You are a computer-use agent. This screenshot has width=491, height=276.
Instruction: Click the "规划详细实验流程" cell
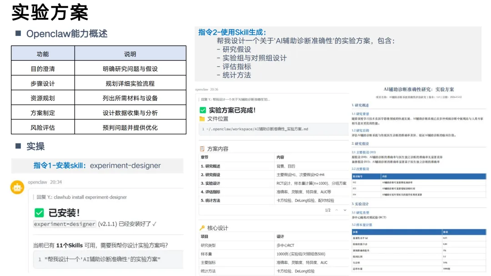click(130, 83)
